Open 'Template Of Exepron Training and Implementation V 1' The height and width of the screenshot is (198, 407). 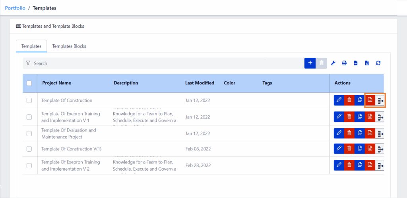[71, 117]
